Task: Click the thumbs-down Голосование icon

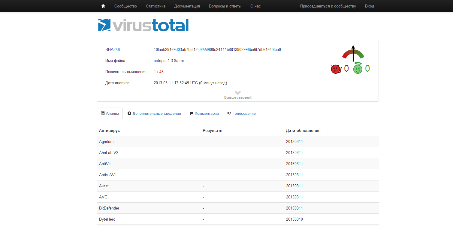Action: [229, 113]
